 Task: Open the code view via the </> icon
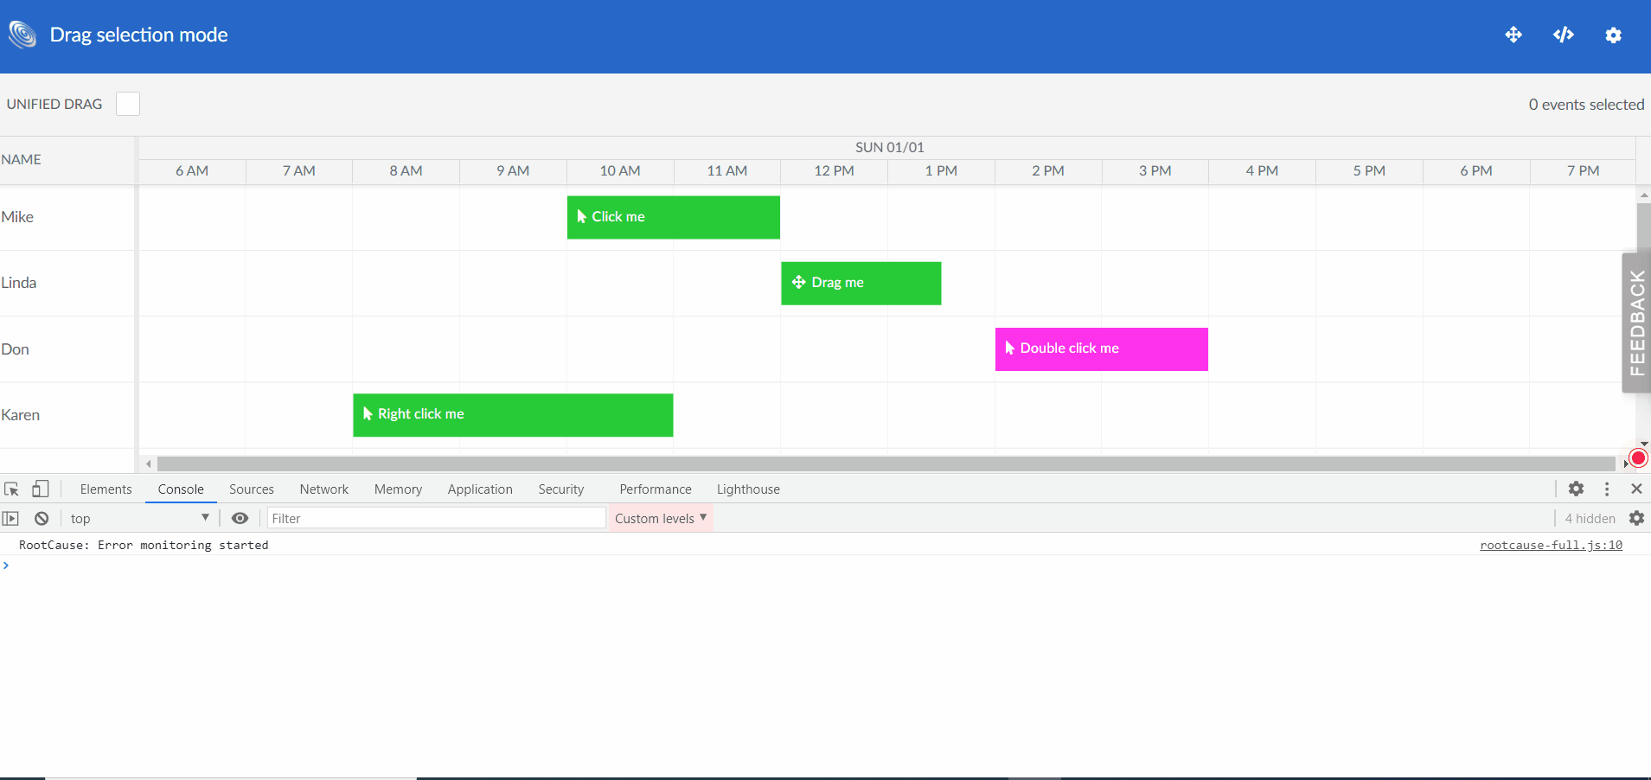click(x=1564, y=35)
